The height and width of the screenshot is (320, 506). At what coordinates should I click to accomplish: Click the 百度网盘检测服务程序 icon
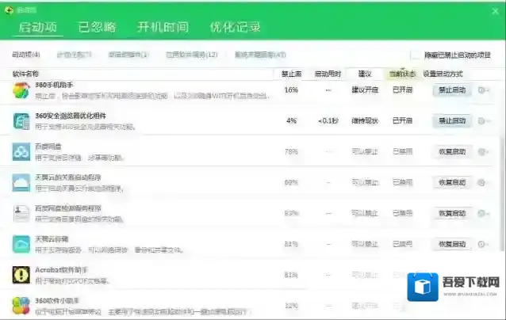click(x=21, y=214)
